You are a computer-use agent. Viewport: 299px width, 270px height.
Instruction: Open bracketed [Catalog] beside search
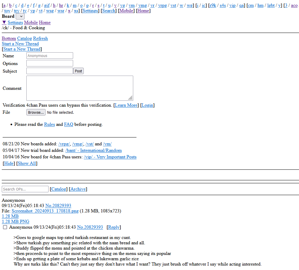tap(59, 189)
